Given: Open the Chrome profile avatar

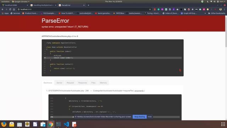Looking at the screenshot, I should (x=221, y=9).
